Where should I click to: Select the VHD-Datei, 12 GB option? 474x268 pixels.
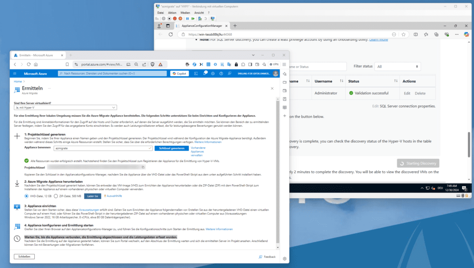coord(26,196)
